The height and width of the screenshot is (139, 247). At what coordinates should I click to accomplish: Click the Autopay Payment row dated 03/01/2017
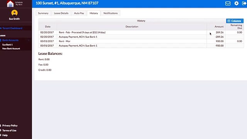[x=141, y=46]
